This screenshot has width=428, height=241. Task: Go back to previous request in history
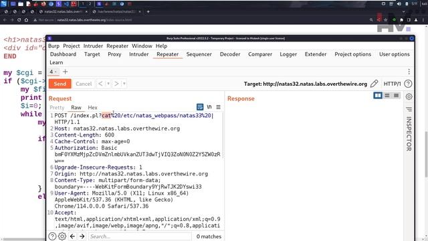(x=100, y=84)
